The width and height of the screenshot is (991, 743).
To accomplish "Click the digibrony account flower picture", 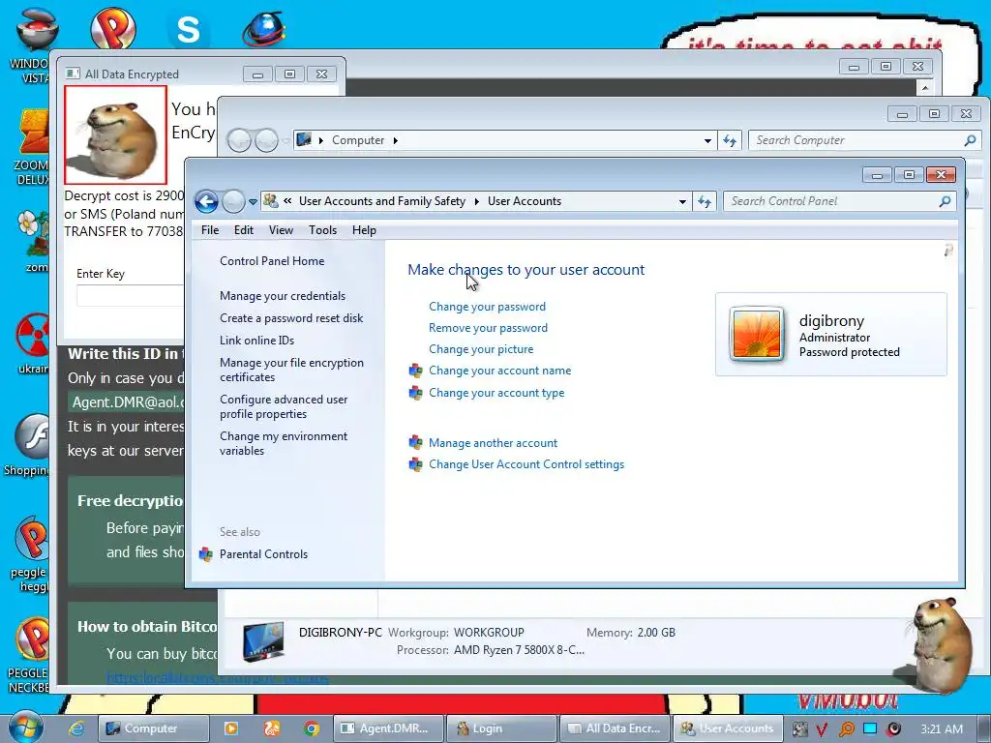I will (757, 334).
